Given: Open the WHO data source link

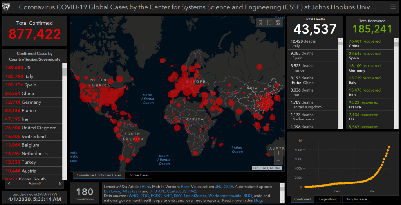Looking at the screenshot, I should (133, 196).
